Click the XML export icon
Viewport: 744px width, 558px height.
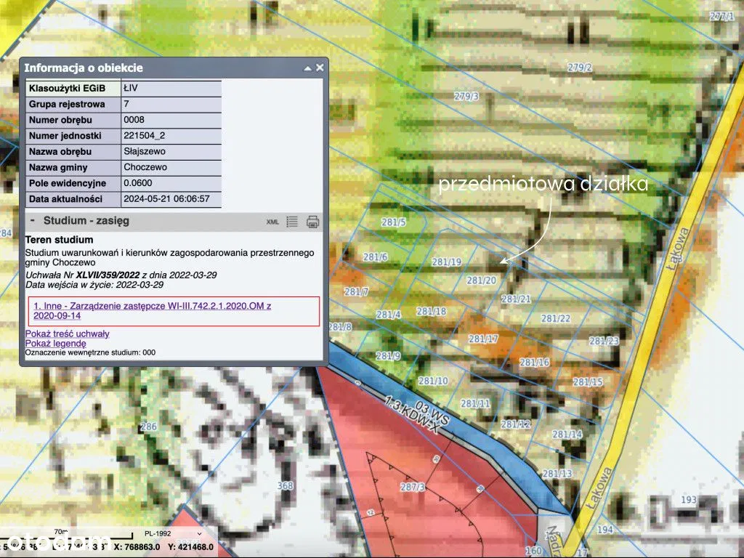pyautogui.click(x=272, y=222)
